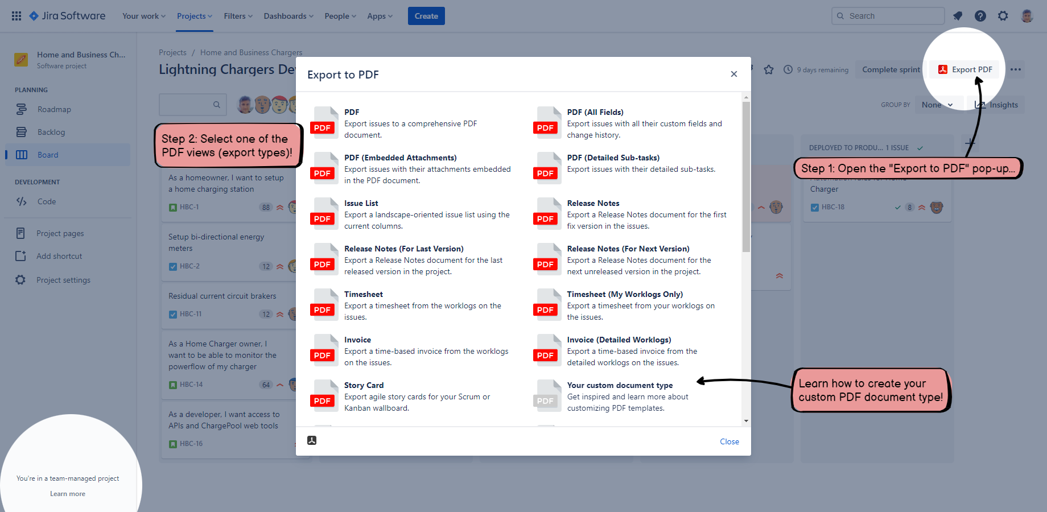
Task: Click the Learn more link
Action: 68,494
